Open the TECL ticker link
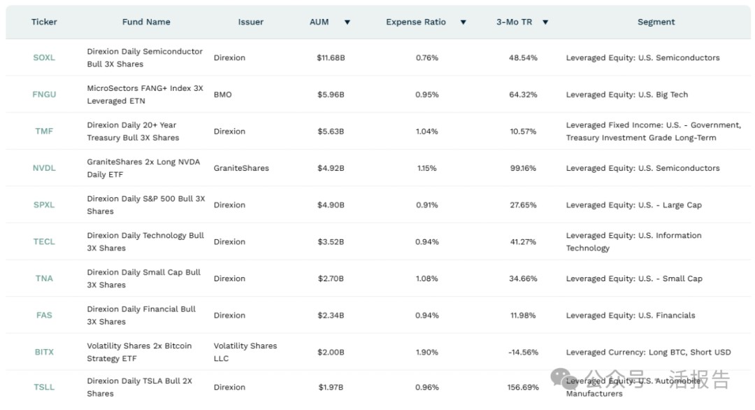This screenshot has width=755, height=410. tap(44, 242)
